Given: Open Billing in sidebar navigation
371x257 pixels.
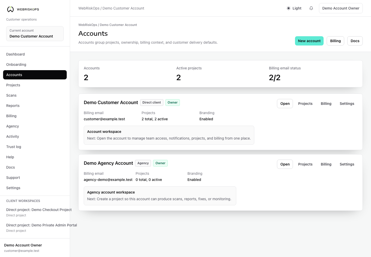Looking at the screenshot, I should click(35, 116).
